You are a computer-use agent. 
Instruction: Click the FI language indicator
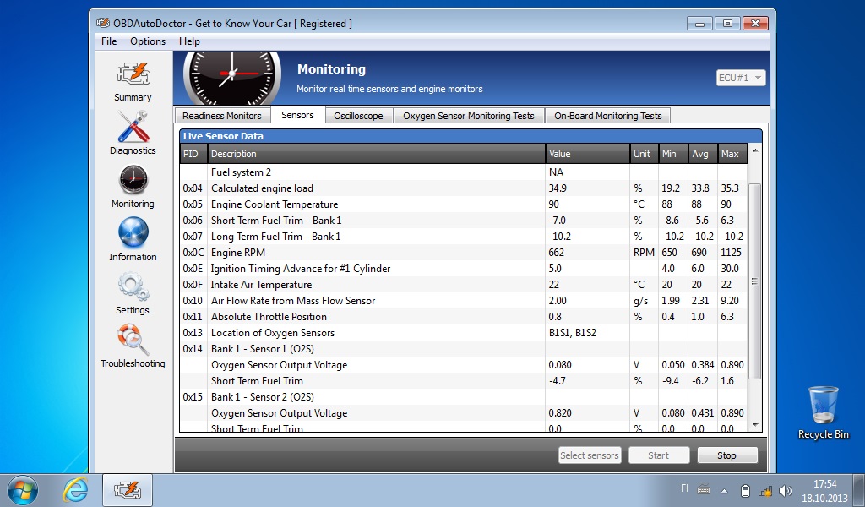[684, 488]
